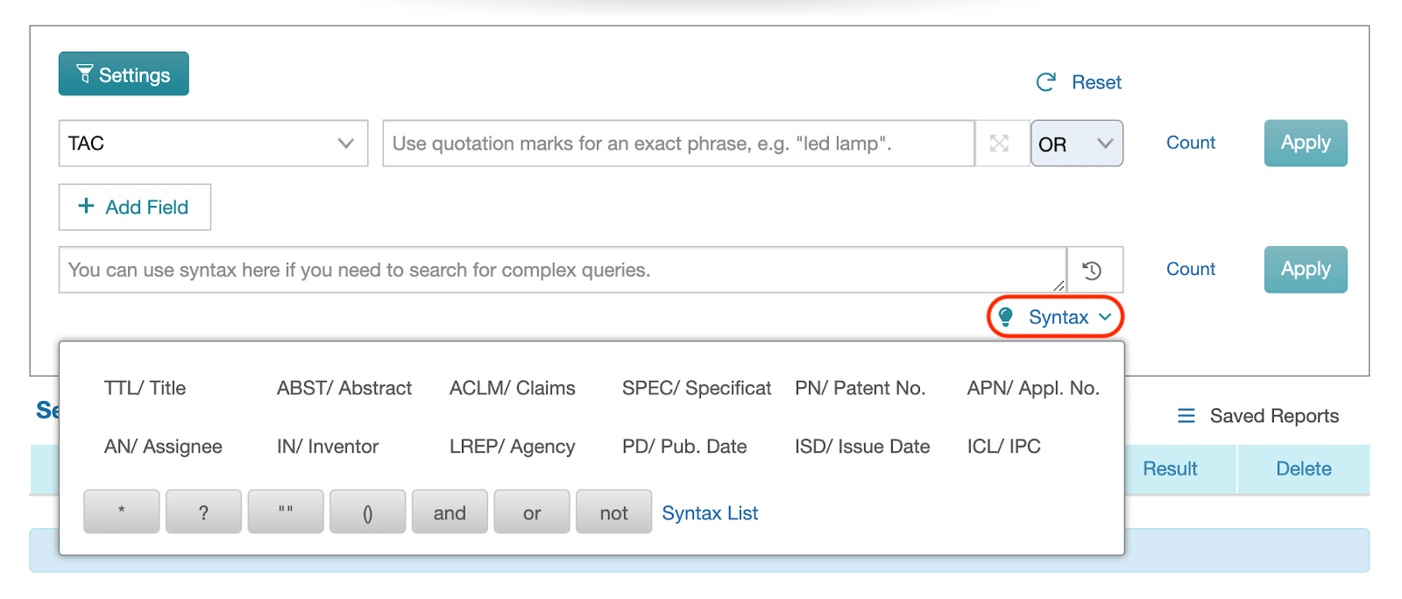Insert the quotation marks operator
The width and height of the screenshot is (1402, 599).
point(286,512)
